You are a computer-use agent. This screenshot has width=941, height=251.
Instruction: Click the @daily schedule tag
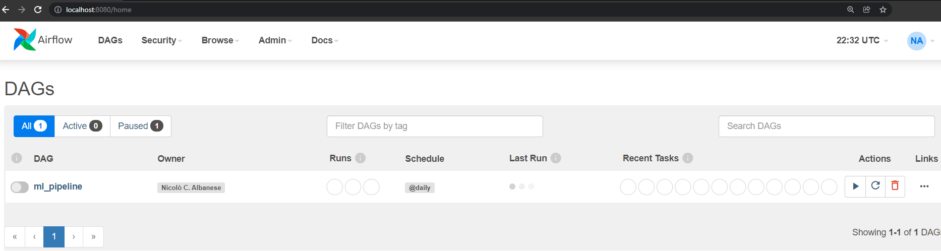pos(420,187)
